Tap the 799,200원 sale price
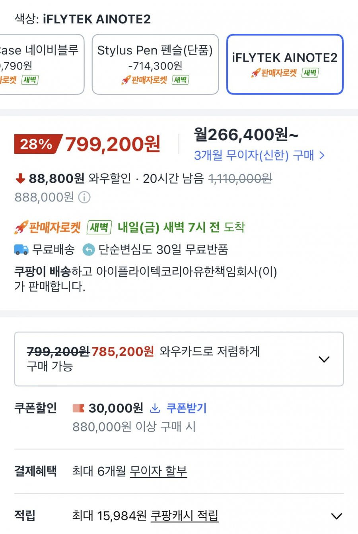Screen dimensions: 358x534 [113, 144]
